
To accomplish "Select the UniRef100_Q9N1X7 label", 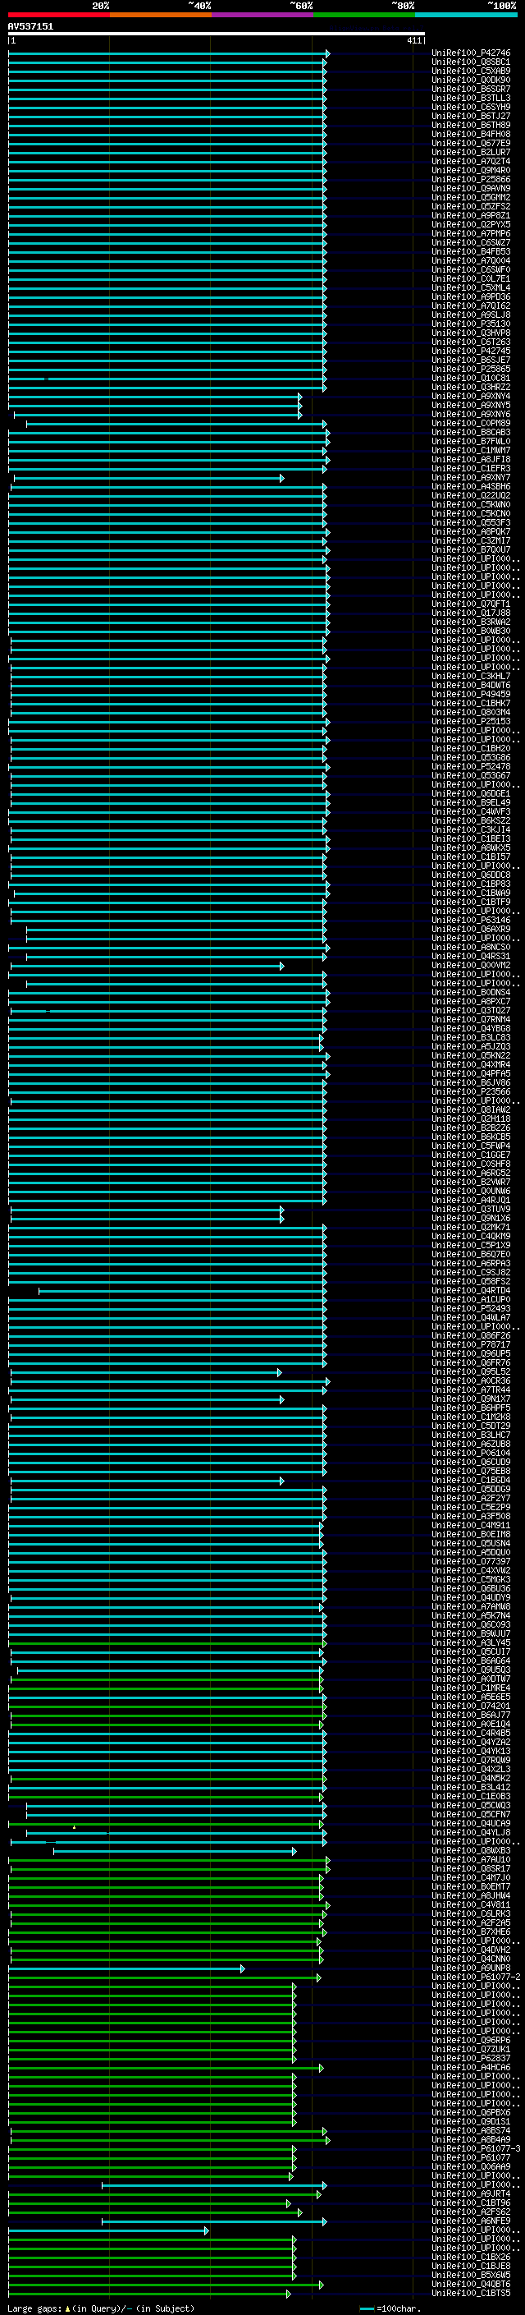I will pyautogui.click(x=471, y=1399).
